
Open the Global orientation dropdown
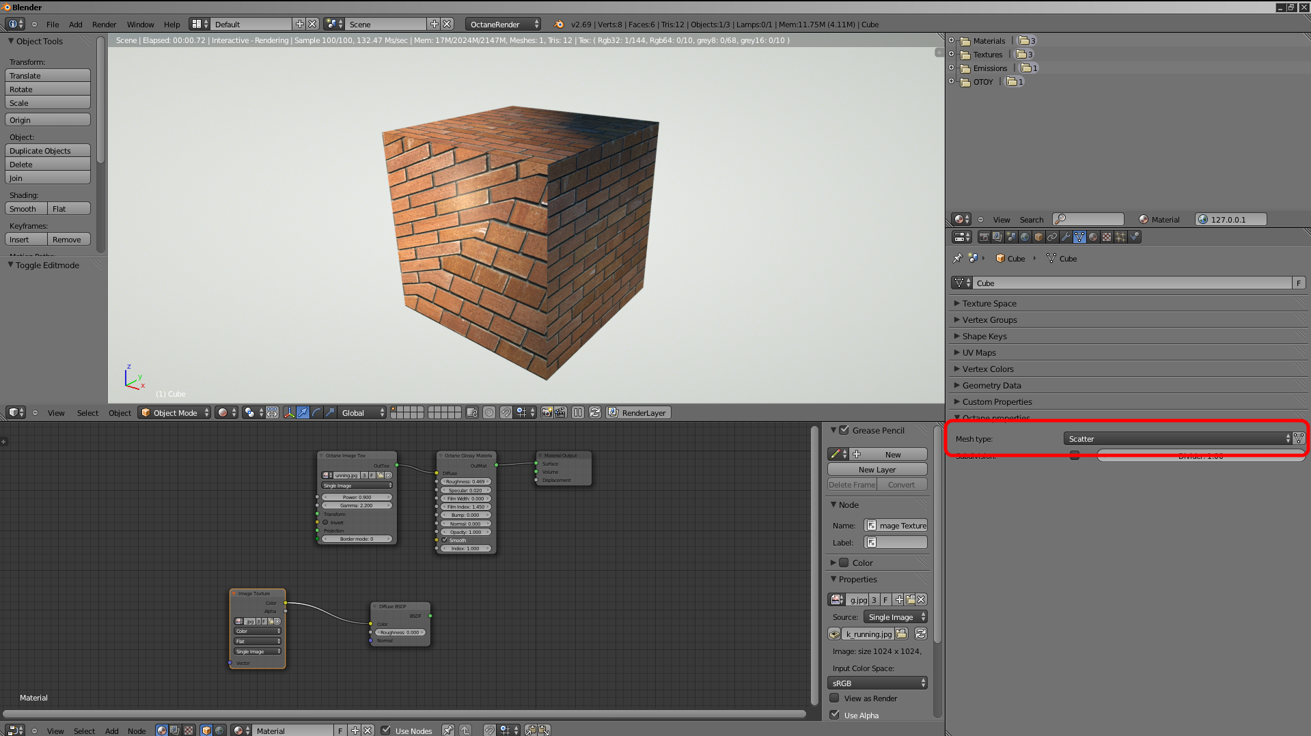[x=363, y=412]
